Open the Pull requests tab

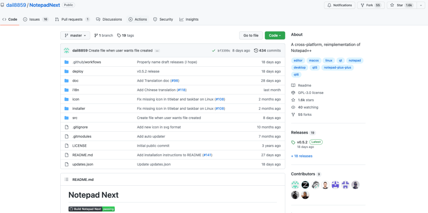click(72, 19)
